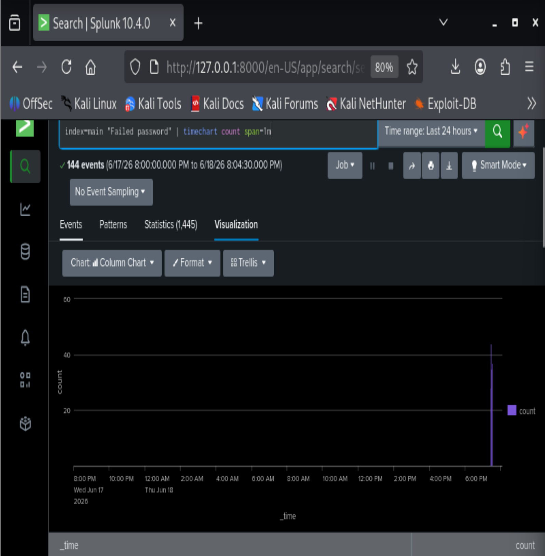This screenshot has height=556, width=545.
Task: Switch to the Patterns tab
Action: (113, 225)
